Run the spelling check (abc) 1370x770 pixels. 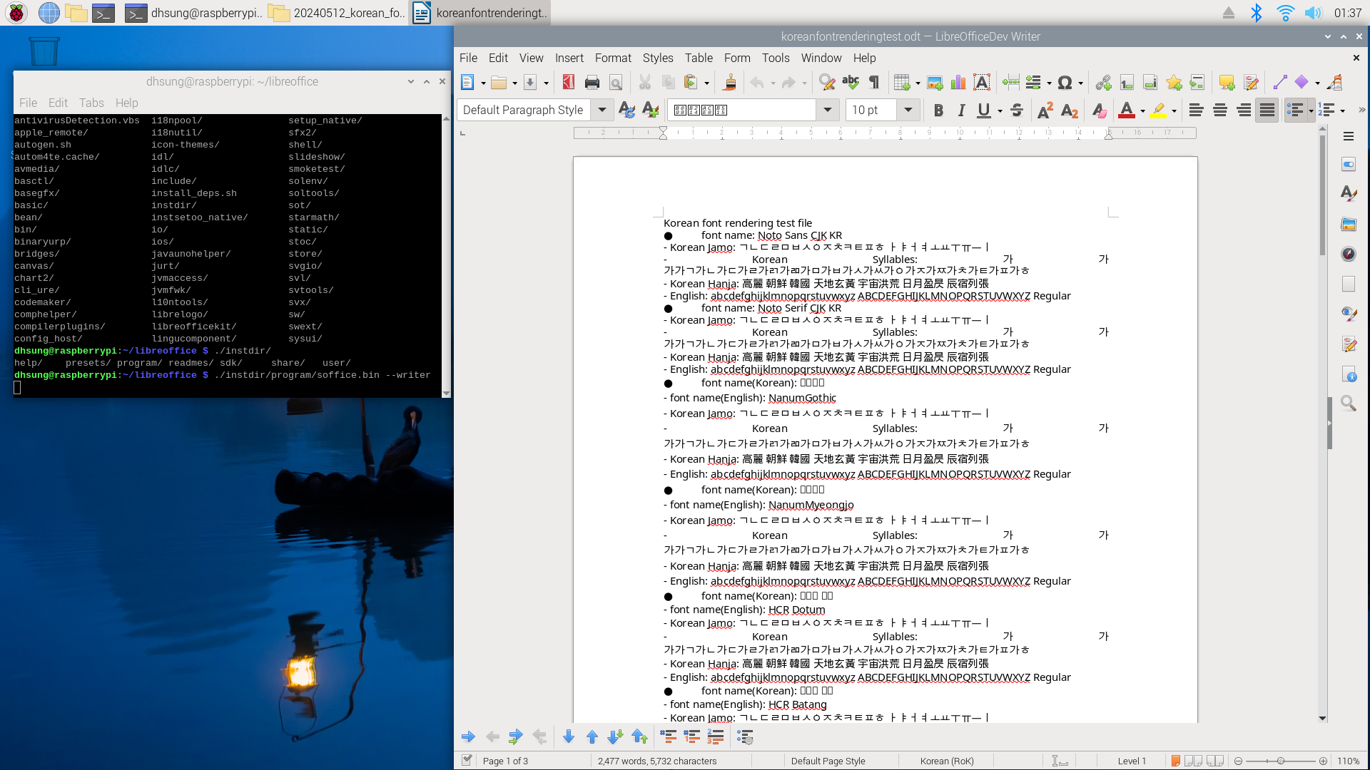coord(851,83)
